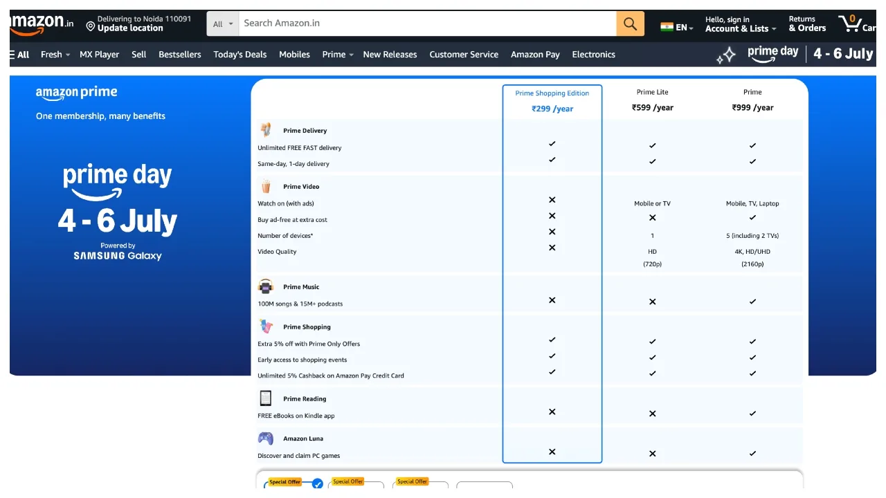Open Today's Deals
This screenshot has width=886, height=498.
pos(240,55)
